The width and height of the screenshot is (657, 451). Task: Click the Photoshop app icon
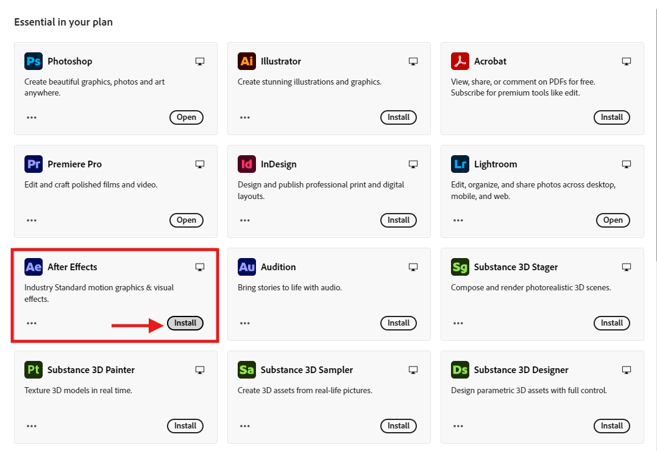(34, 61)
